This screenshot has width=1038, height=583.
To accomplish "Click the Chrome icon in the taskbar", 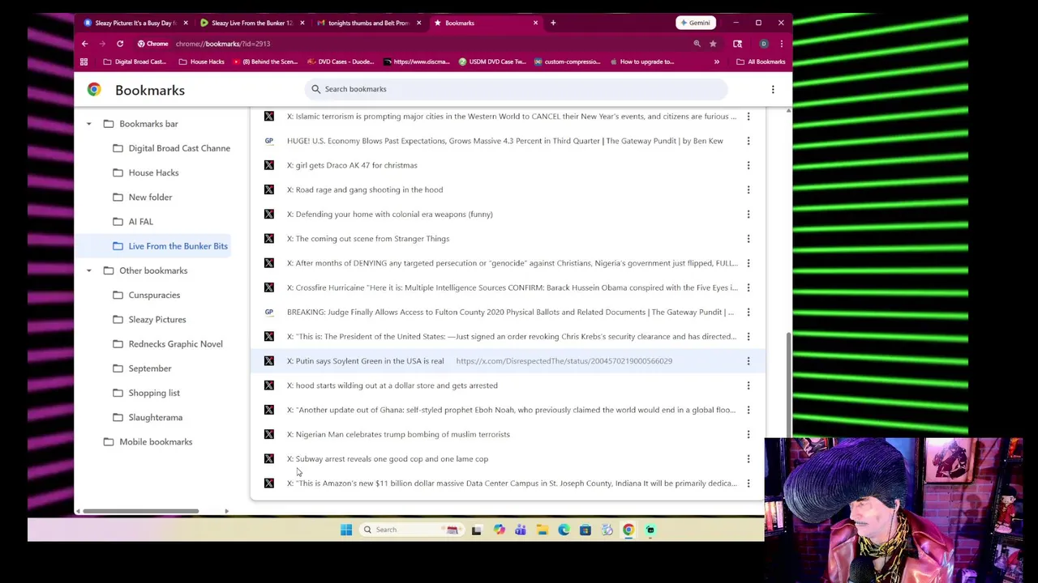I will pyautogui.click(x=628, y=530).
